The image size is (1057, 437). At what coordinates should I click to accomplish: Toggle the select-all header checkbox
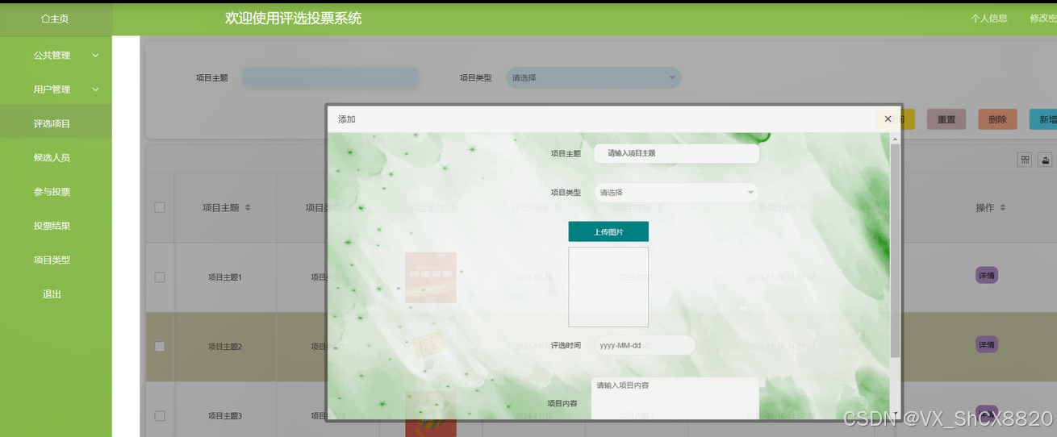160,207
